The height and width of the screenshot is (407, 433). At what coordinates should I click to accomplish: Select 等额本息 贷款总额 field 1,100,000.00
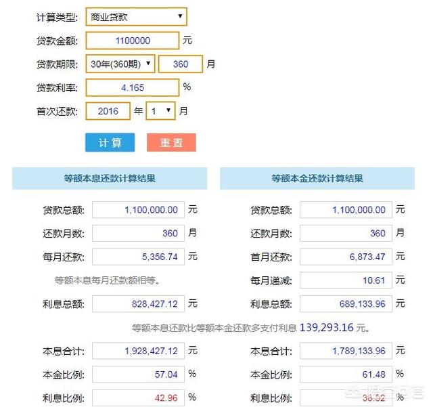click(x=138, y=210)
